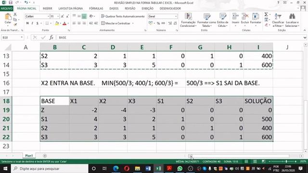Open the ARQUIVO tab
The height and width of the screenshot is (173, 308).
coord(6,9)
